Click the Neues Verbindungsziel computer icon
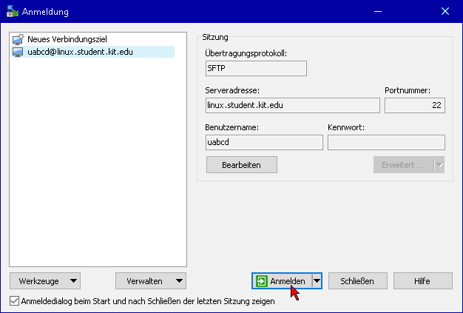Image resolution: width=463 pixels, height=313 pixels. click(x=18, y=39)
